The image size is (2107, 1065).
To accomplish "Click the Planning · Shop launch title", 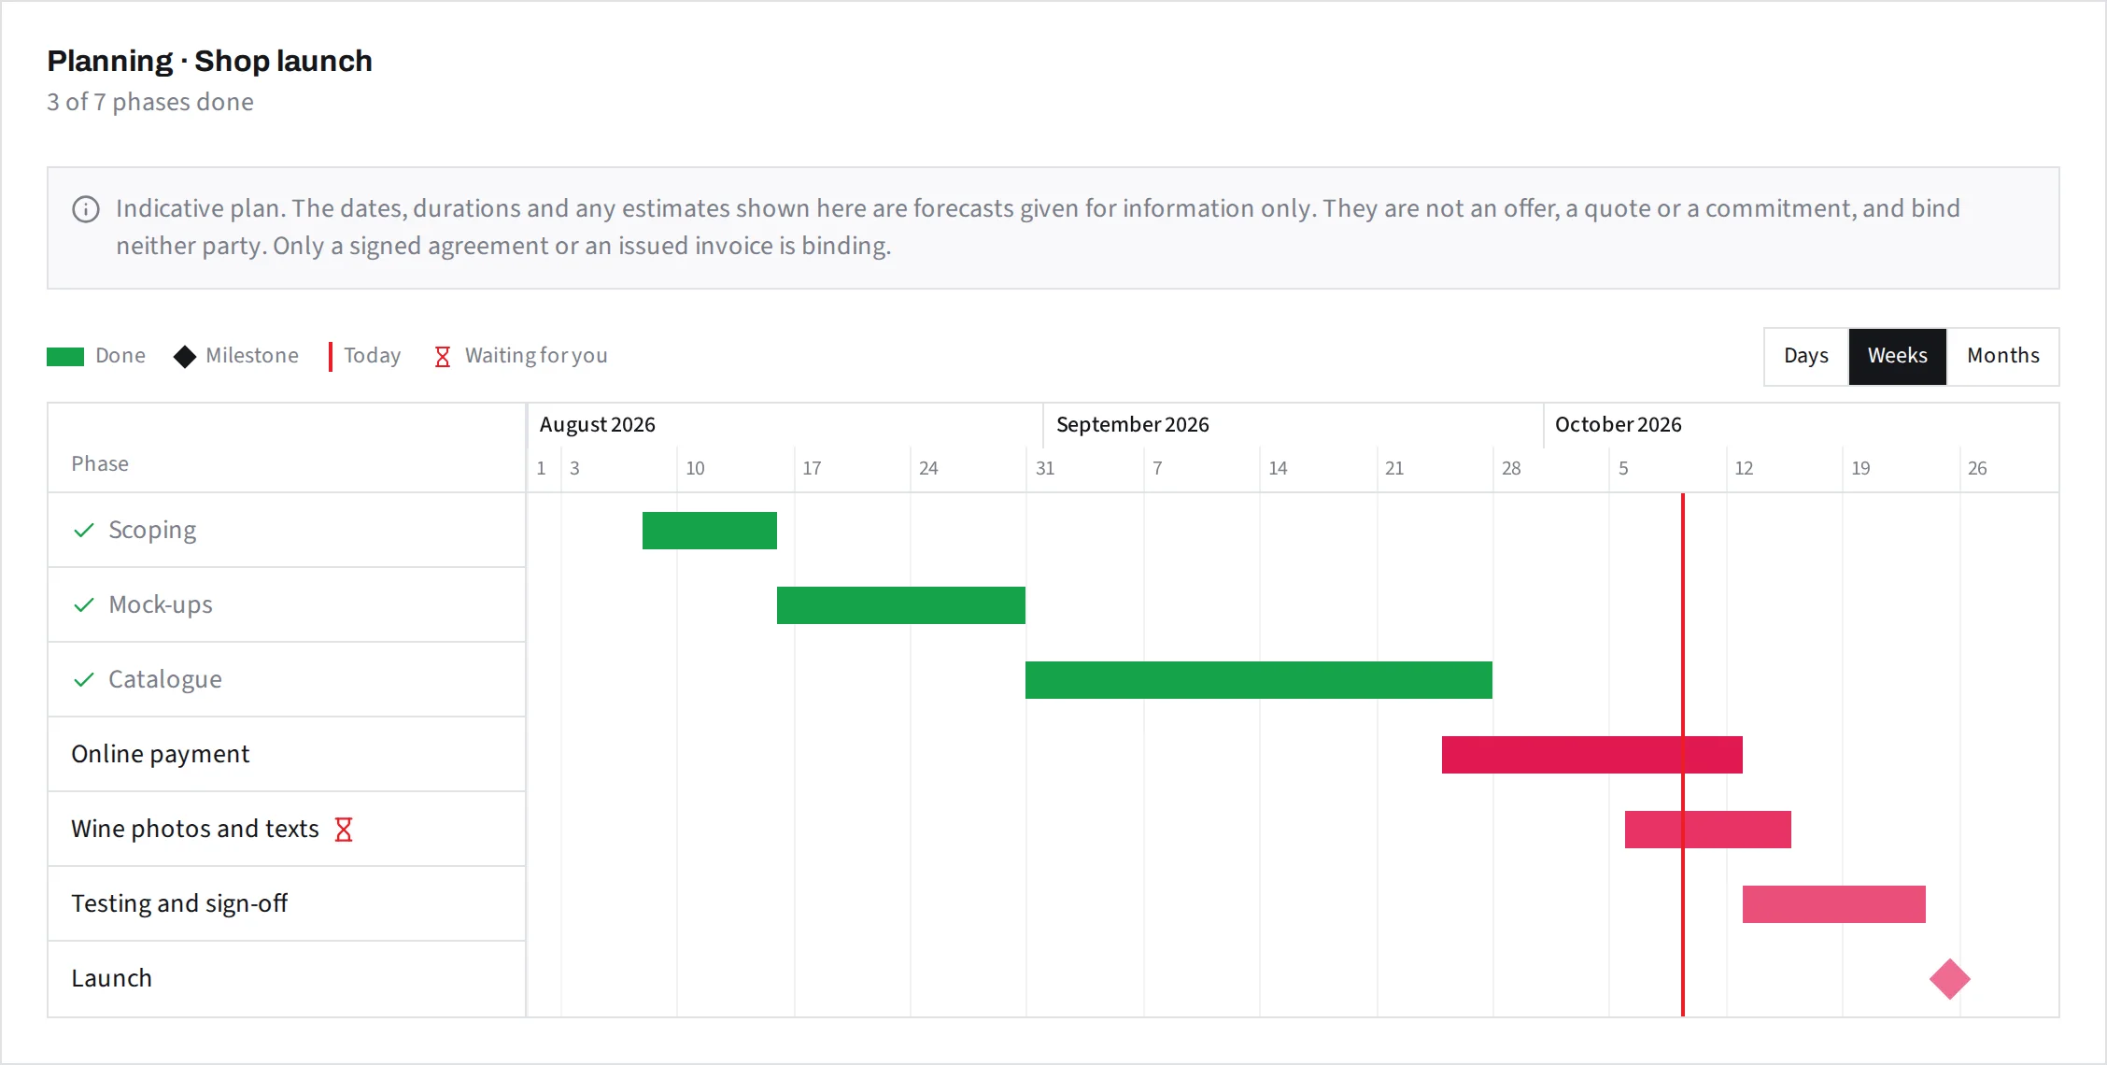I will coord(210,61).
